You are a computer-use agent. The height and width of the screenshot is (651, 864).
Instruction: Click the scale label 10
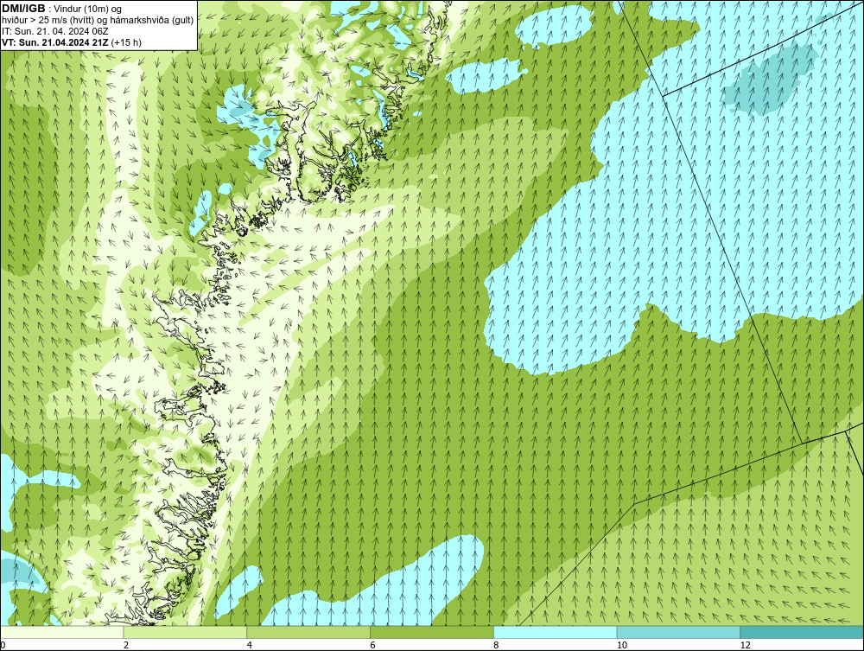click(622, 645)
